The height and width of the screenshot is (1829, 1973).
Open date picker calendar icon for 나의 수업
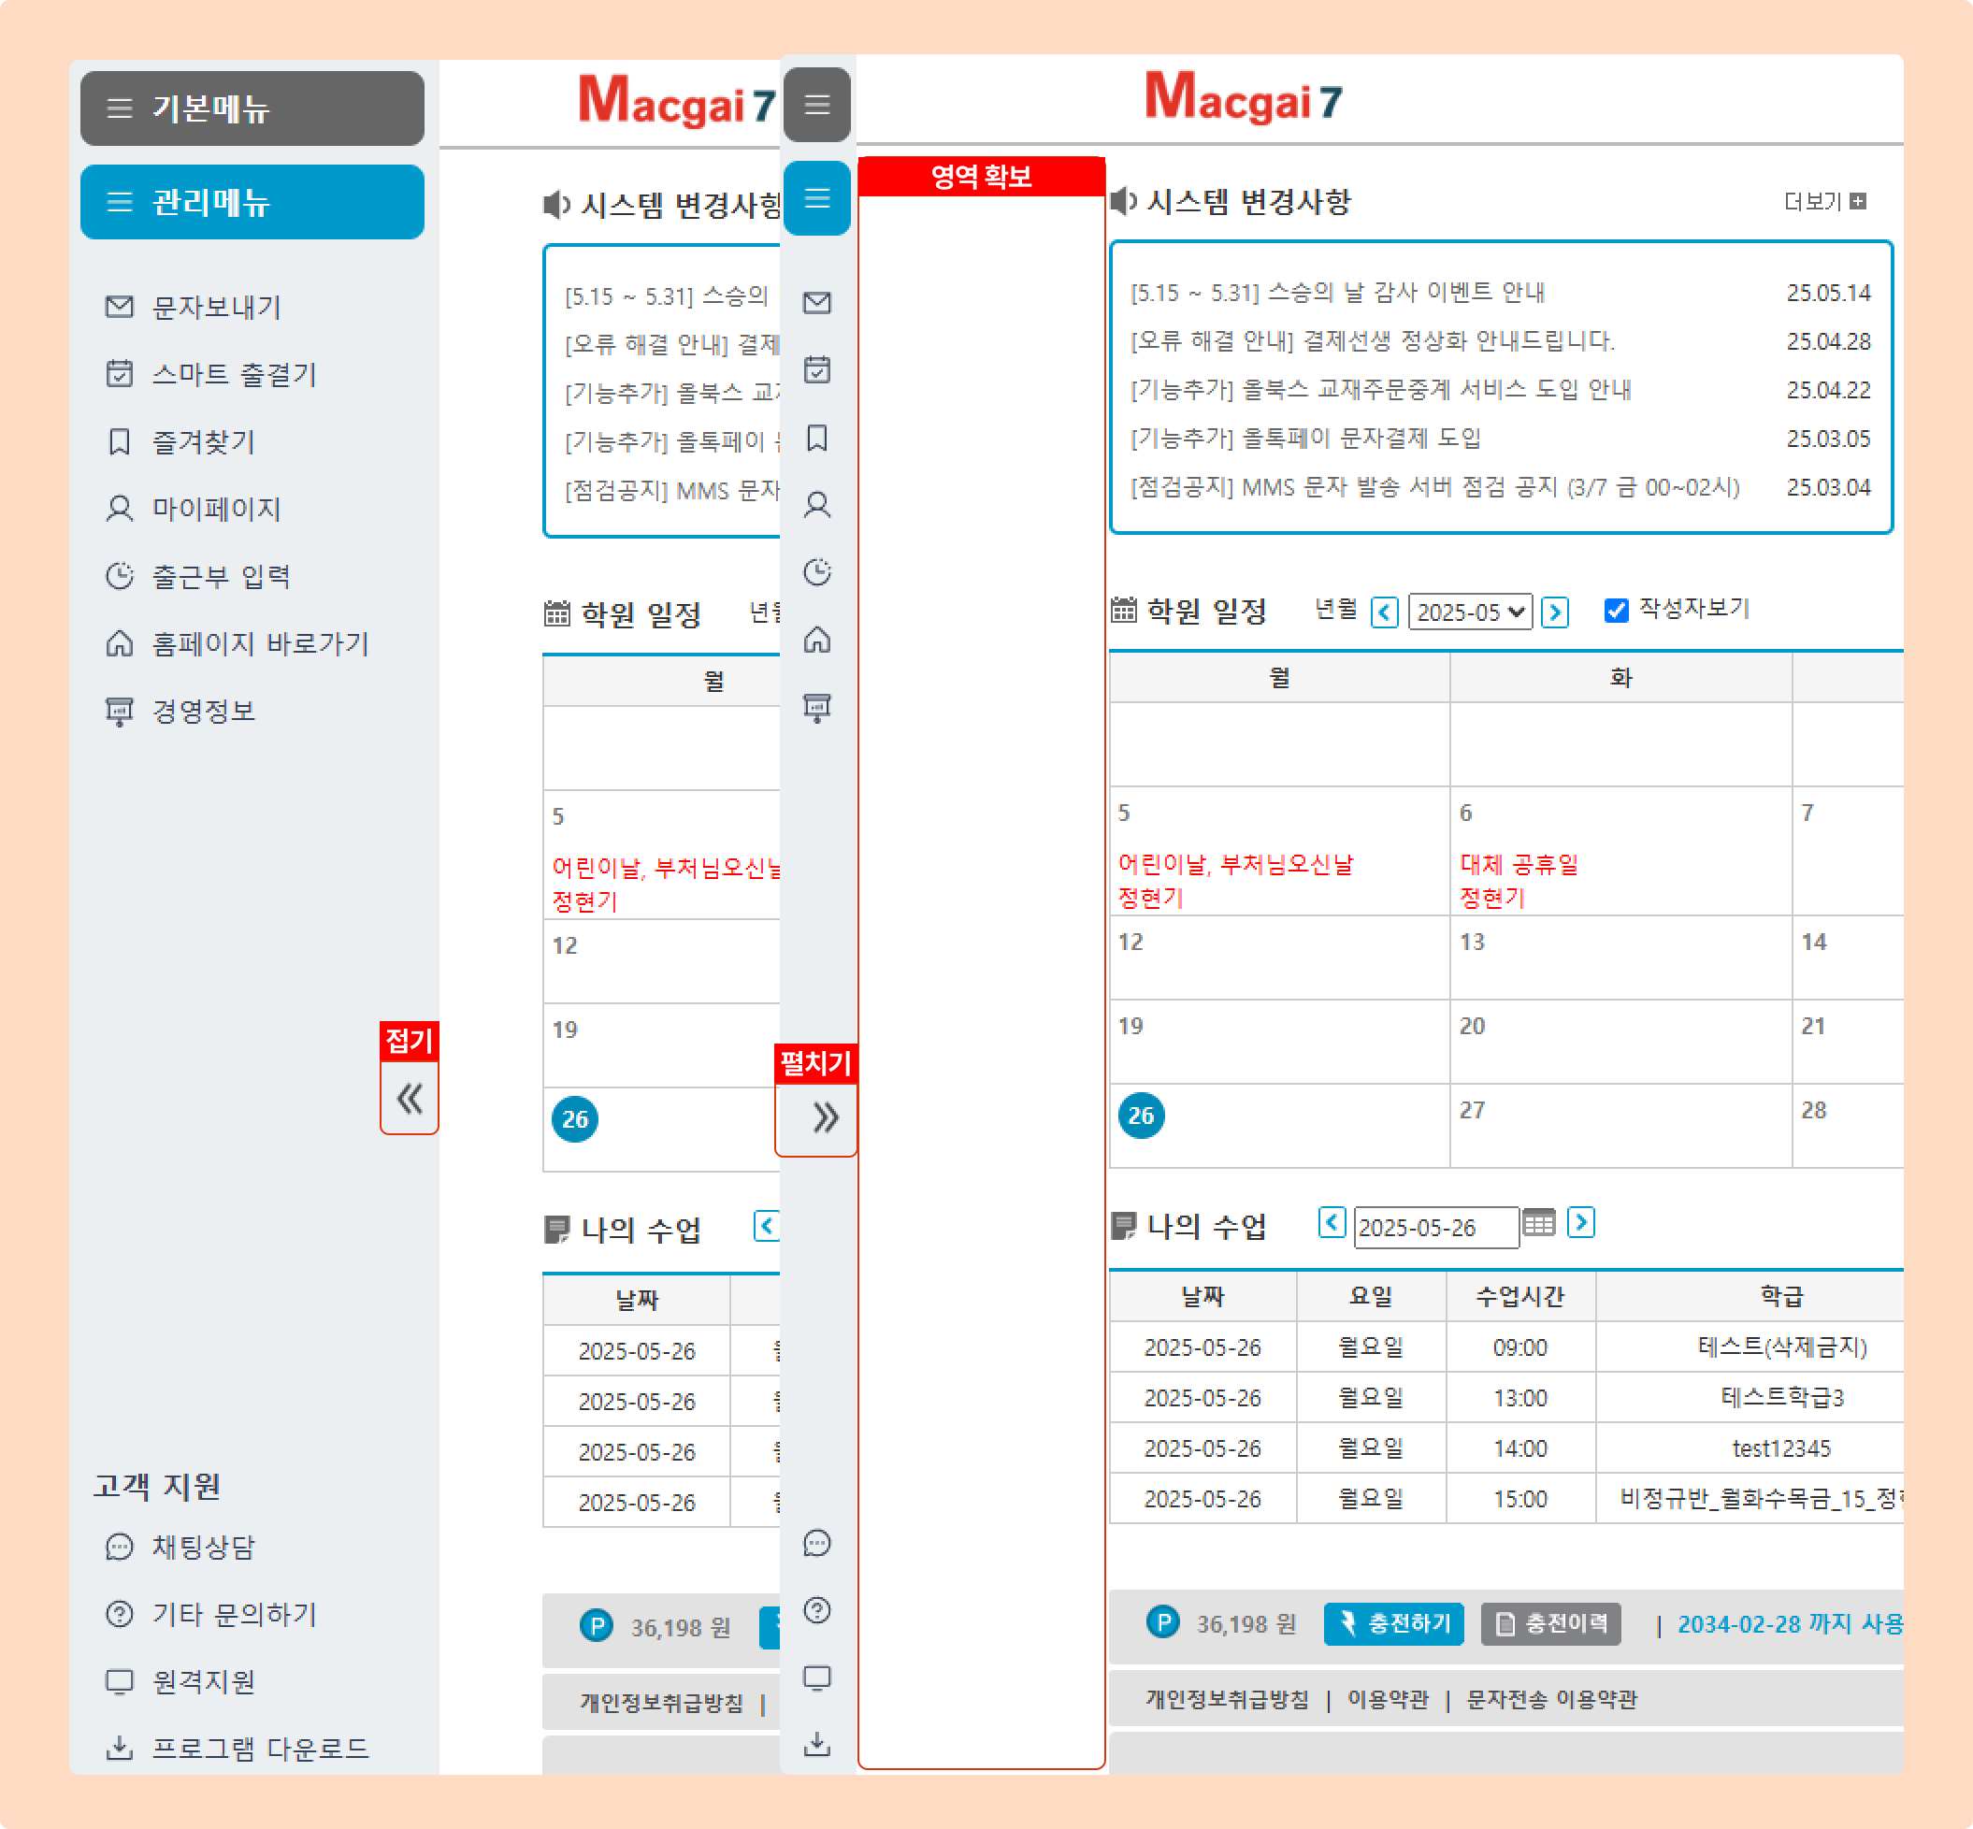click(1538, 1223)
